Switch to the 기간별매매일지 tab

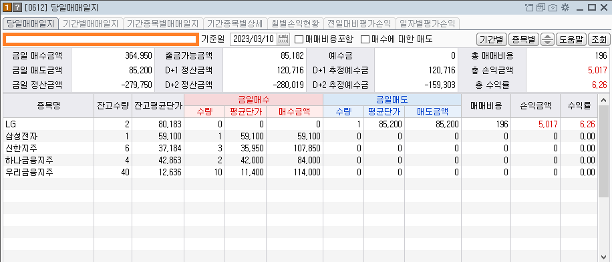(91, 23)
